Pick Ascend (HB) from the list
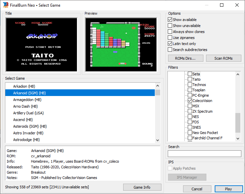245x194 pixels. point(80,120)
